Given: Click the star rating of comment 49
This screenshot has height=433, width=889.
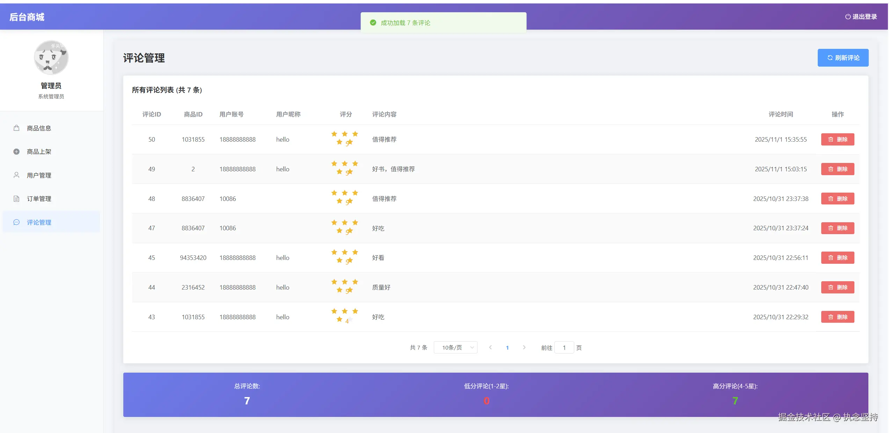Looking at the screenshot, I should (344, 167).
